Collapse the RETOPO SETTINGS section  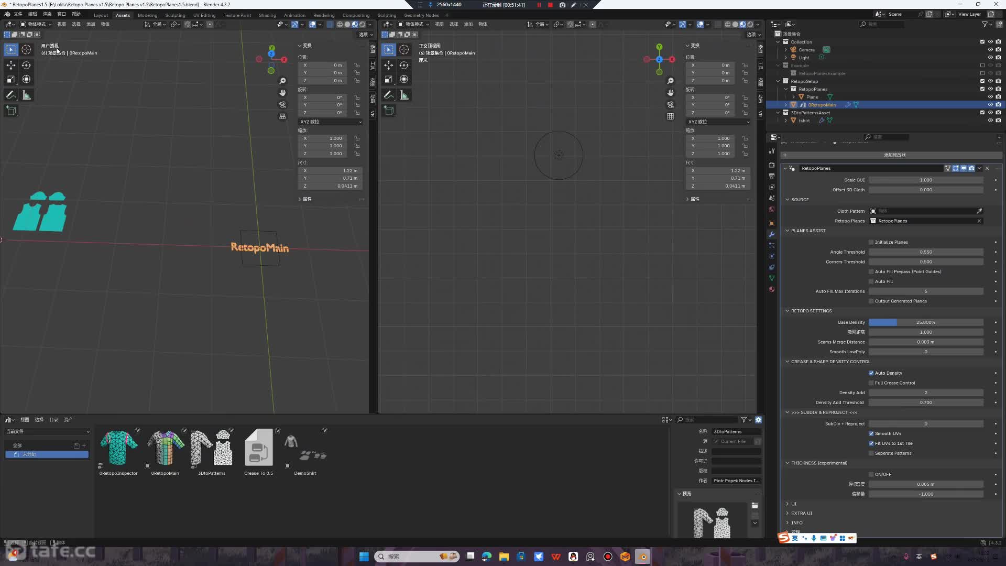coord(787,311)
